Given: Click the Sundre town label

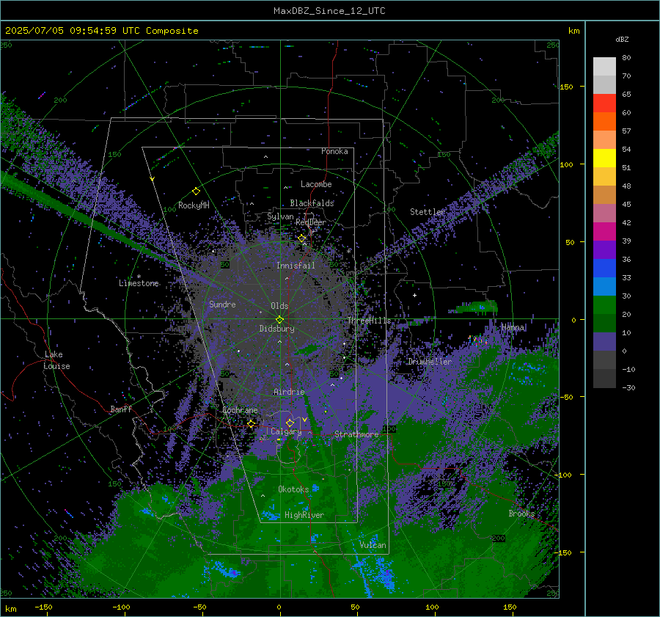Looking at the screenshot, I should pos(222,304).
